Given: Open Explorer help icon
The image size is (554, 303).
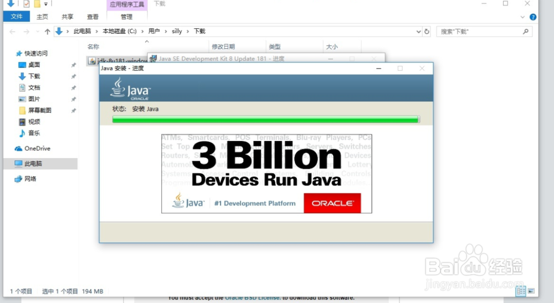Looking at the screenshot, I should pos(533,17).
